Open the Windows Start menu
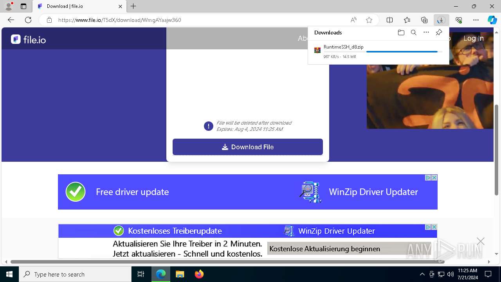The width and height of the screenshot is (501, 282). click(9, 274)
